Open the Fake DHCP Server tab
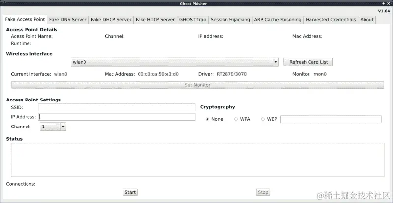 coord(111,20)
